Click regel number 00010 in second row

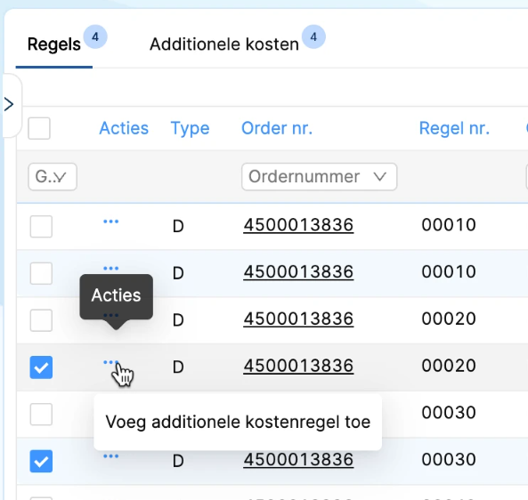449,271
